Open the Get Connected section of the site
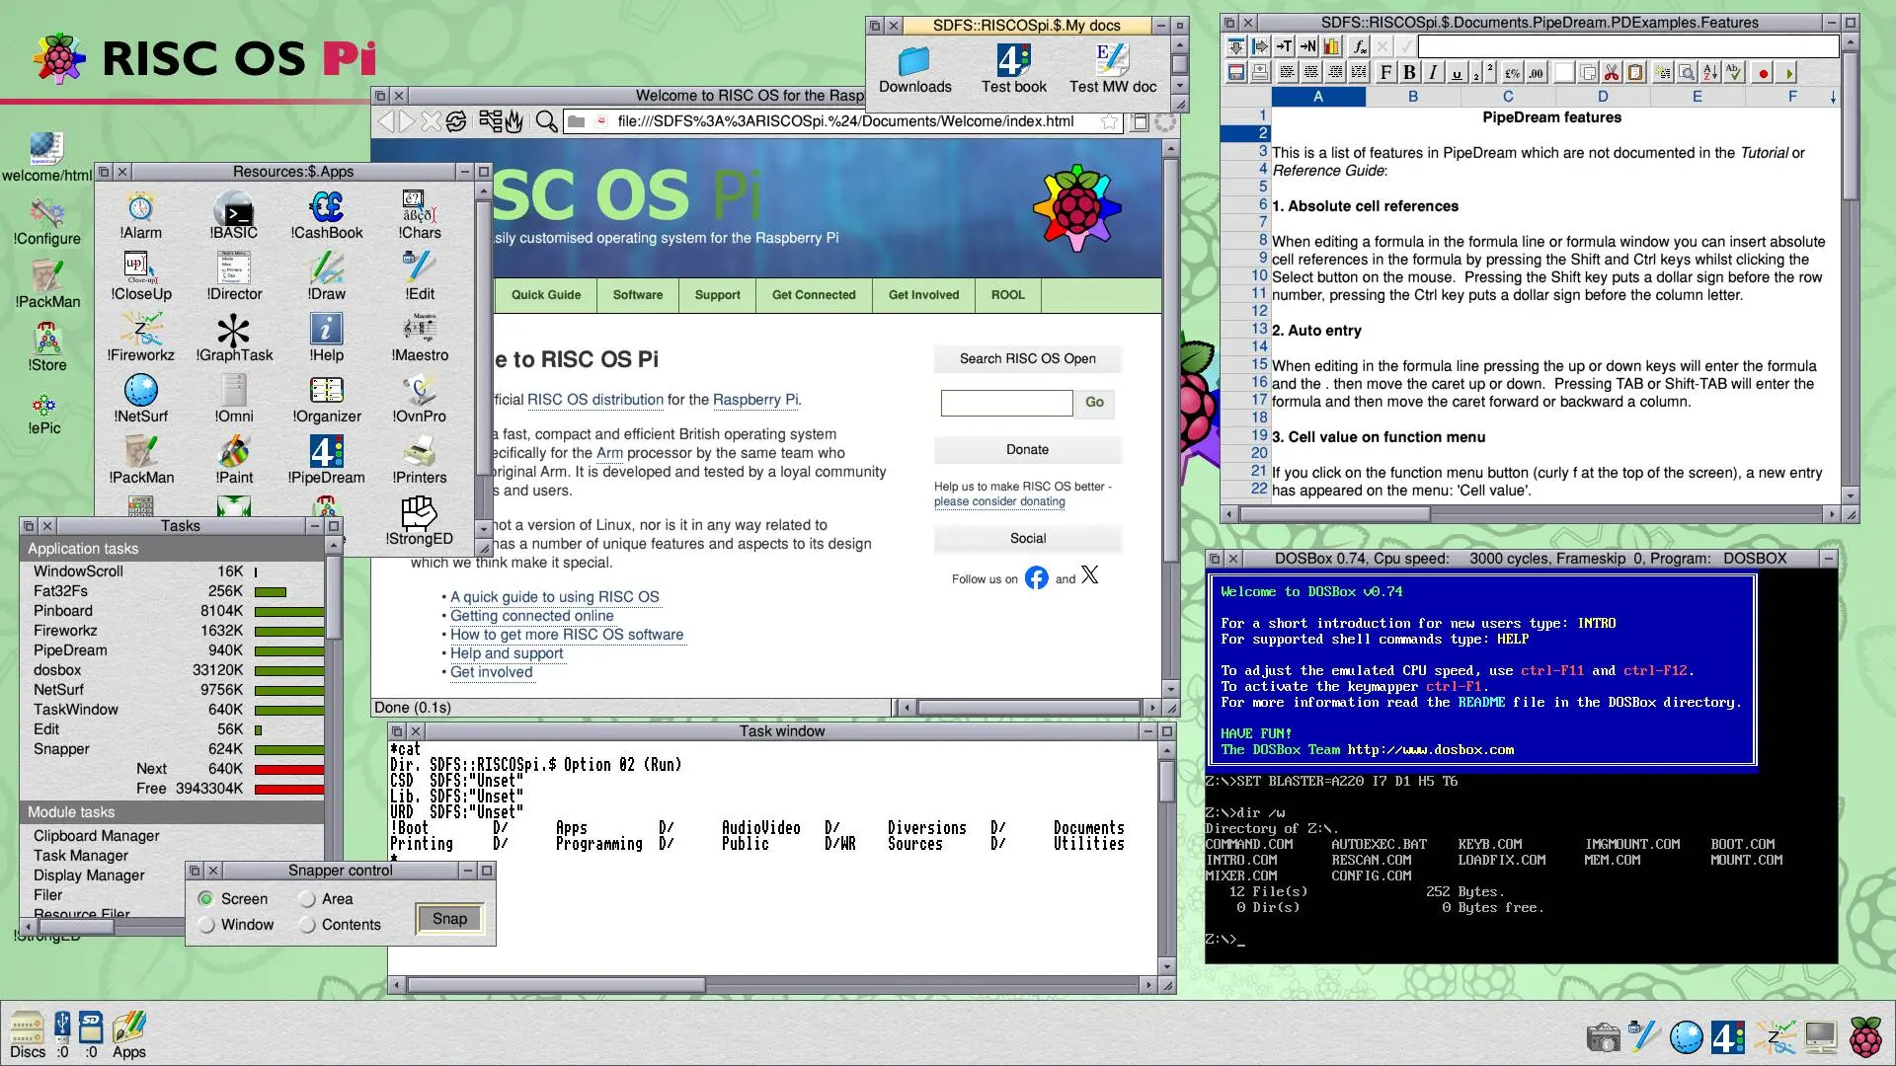 tap(814, 295)
